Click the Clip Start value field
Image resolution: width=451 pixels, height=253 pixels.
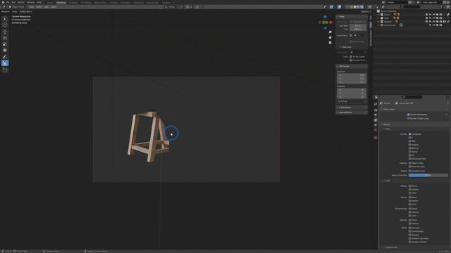point(358,25)
